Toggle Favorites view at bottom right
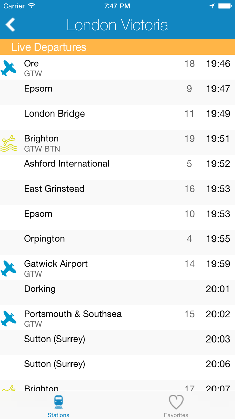The image size is (235, 419). pos(176,405)
